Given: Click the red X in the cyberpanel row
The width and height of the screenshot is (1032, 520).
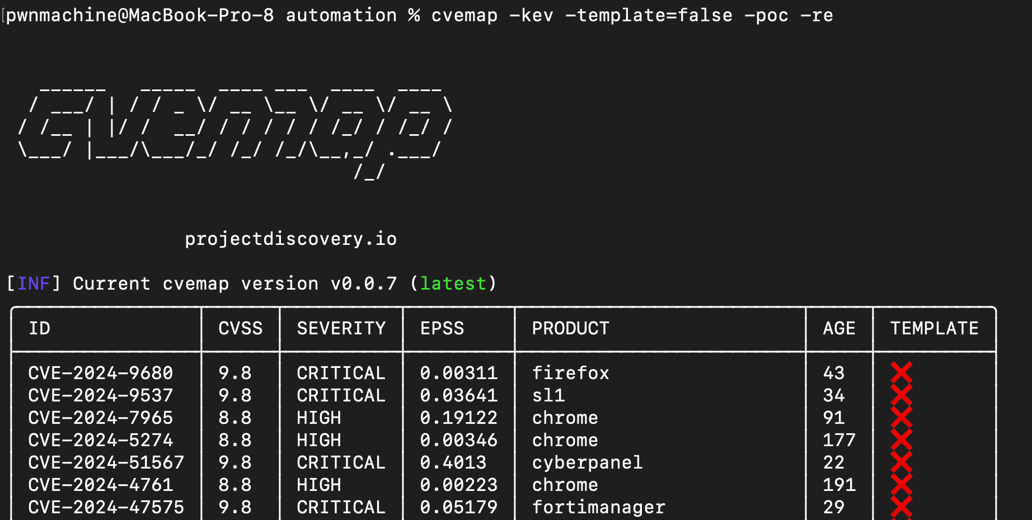Looking at the screenshot, I should coord(901,462).
